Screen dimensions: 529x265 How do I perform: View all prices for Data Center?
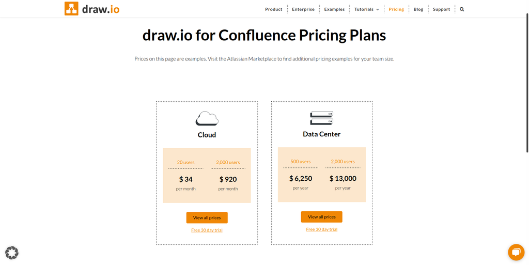tap(321, 217)
